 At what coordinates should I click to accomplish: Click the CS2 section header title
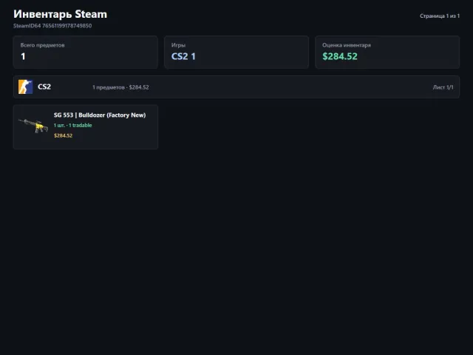tap(44, 87)
